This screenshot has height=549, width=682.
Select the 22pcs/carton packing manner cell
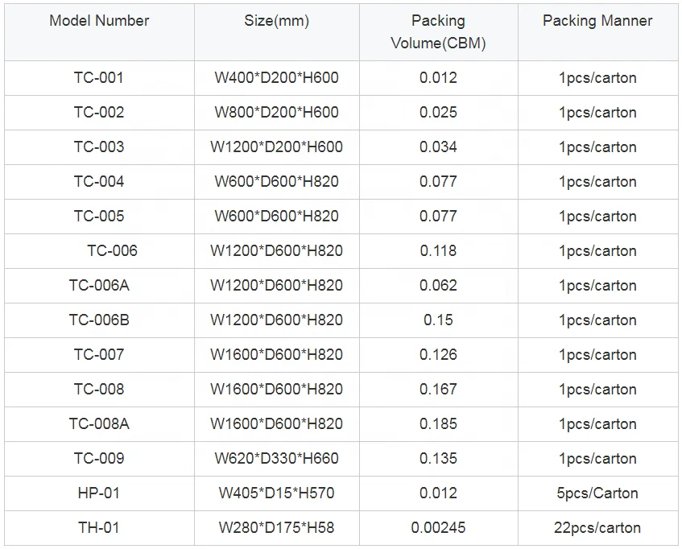coord(597,528)
